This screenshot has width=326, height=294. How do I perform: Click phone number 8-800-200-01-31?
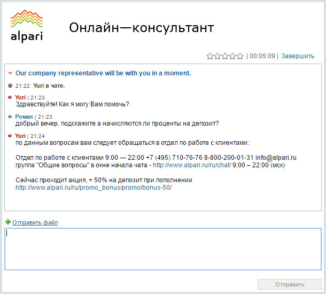click(x=229, y=158)
